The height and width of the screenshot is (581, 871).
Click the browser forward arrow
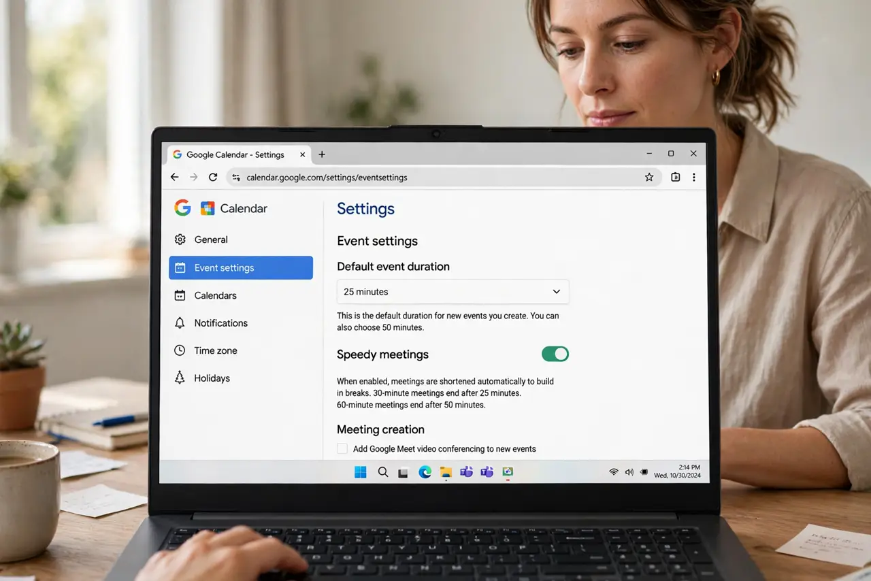(194, 177)
